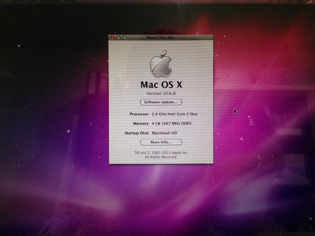Click the "Startup Disk" label

pyautogui.click(x=137, y=133)
